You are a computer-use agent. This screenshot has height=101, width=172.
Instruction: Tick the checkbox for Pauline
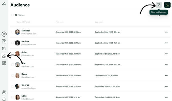(12, 43)
